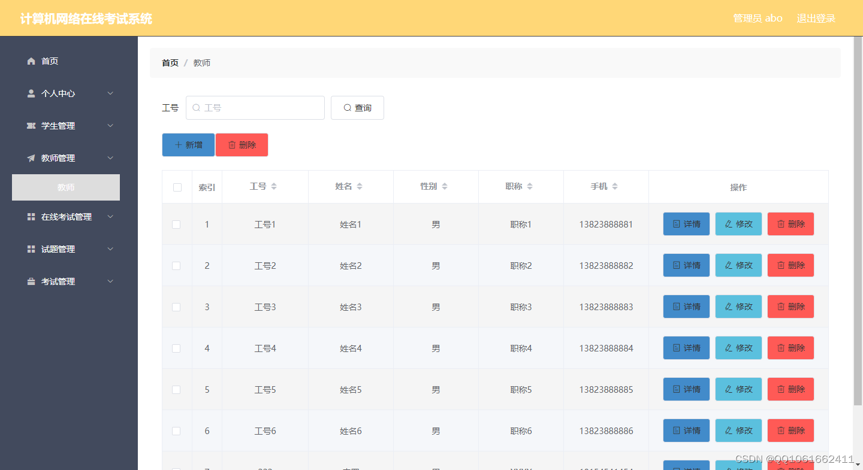
Task: Open the 首页 breadcrumb at top
Action: [x=170, y=62]
